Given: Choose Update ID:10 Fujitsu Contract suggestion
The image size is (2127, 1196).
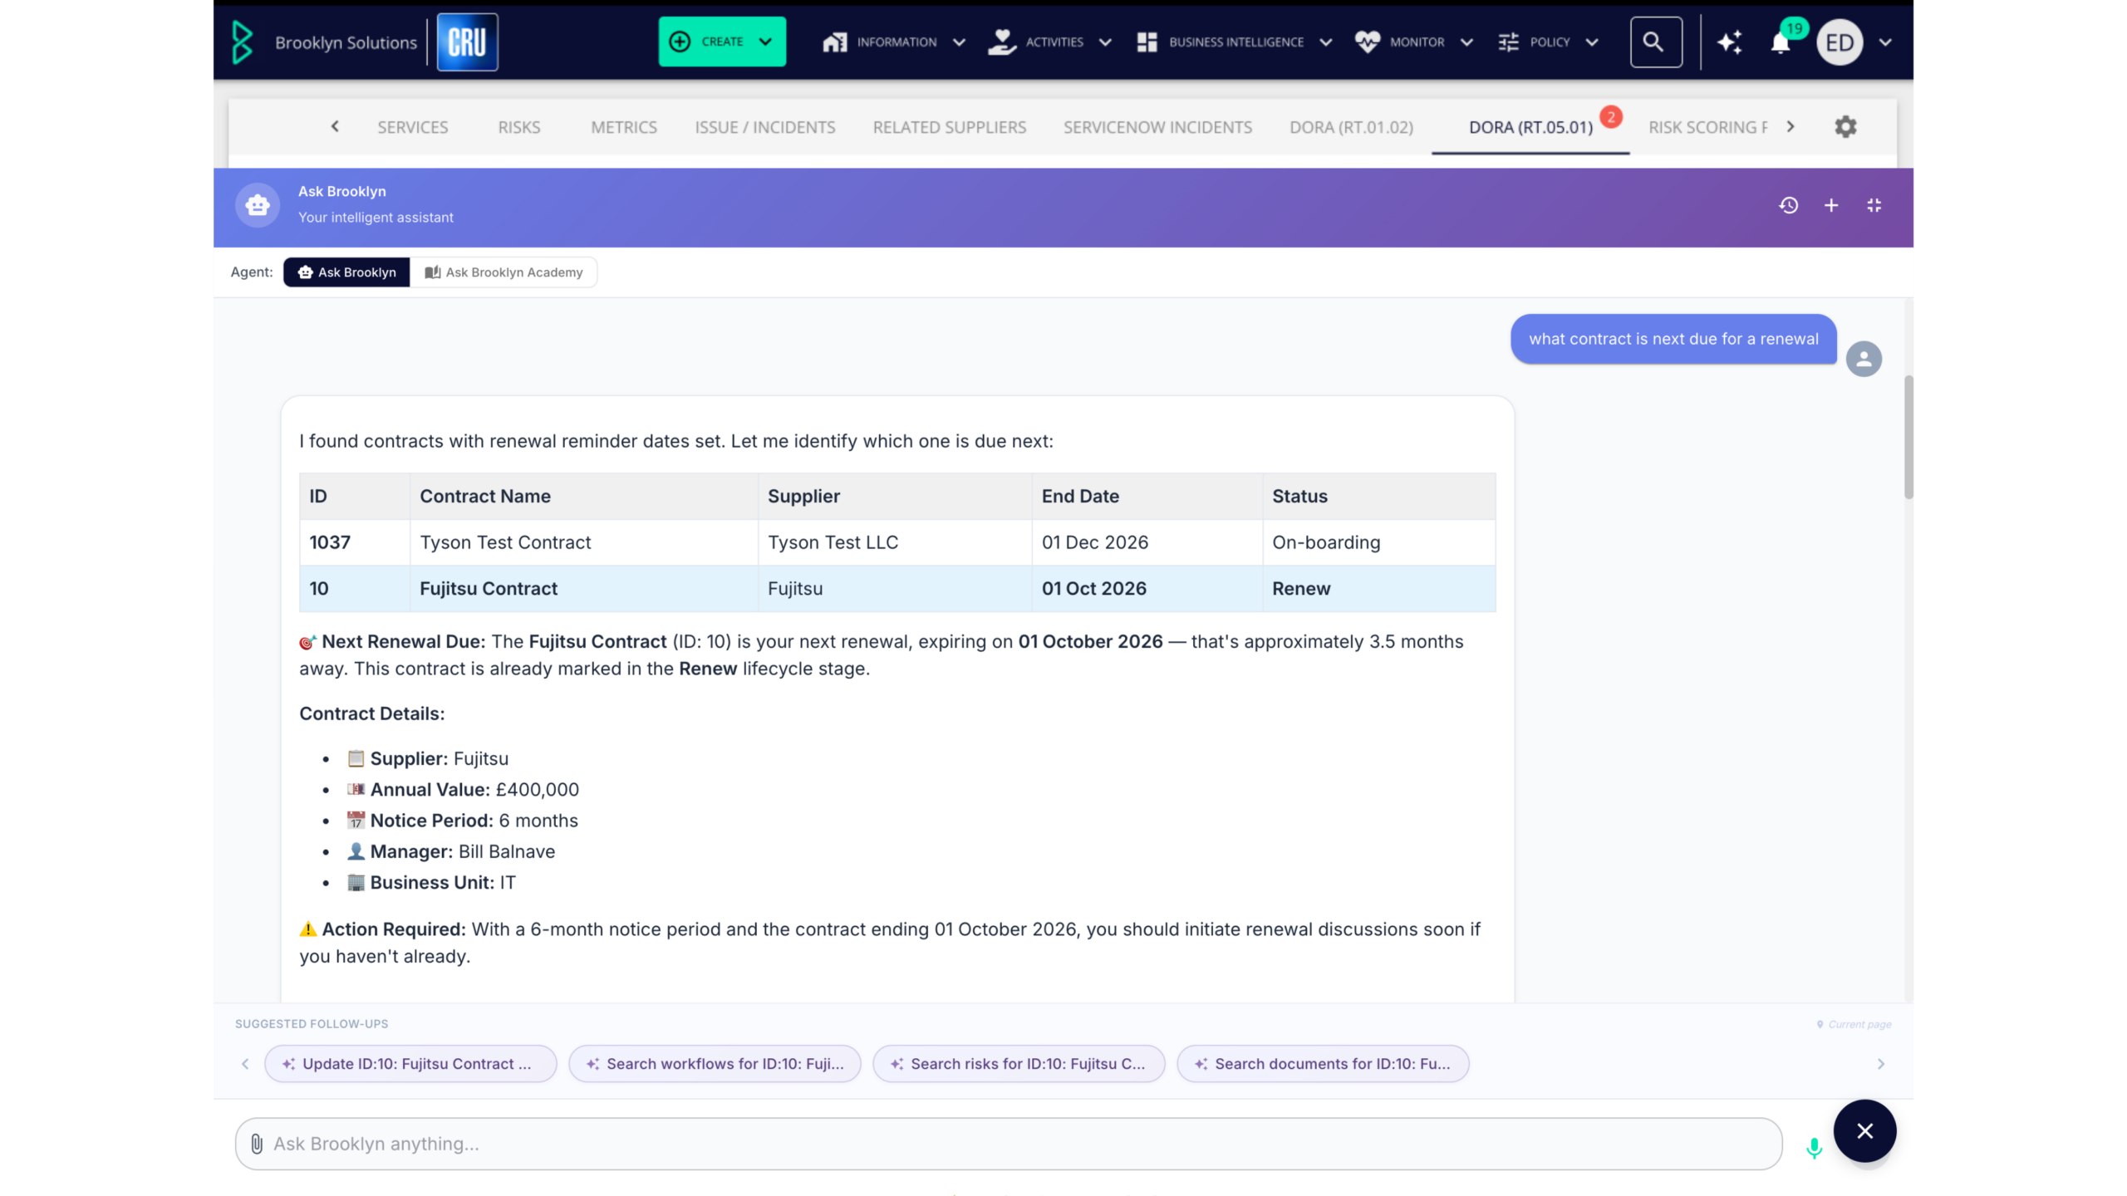Looking at the screenshot, I should click(x=410, y=1064).
